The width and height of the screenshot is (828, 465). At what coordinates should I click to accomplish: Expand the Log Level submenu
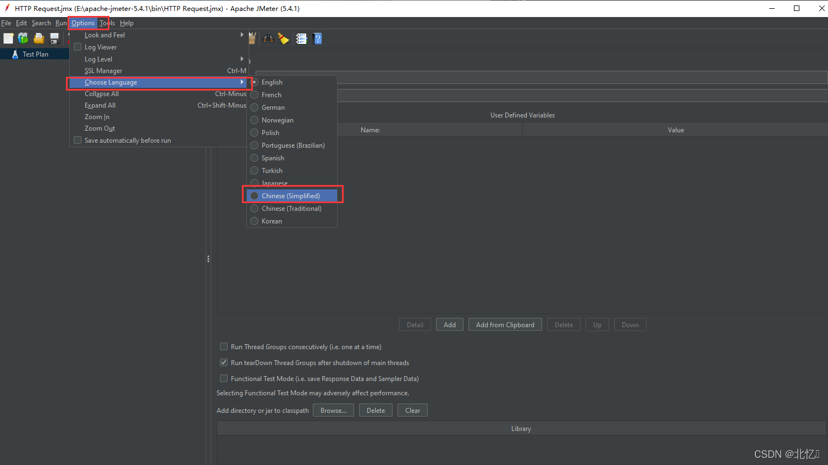(158, 59)
